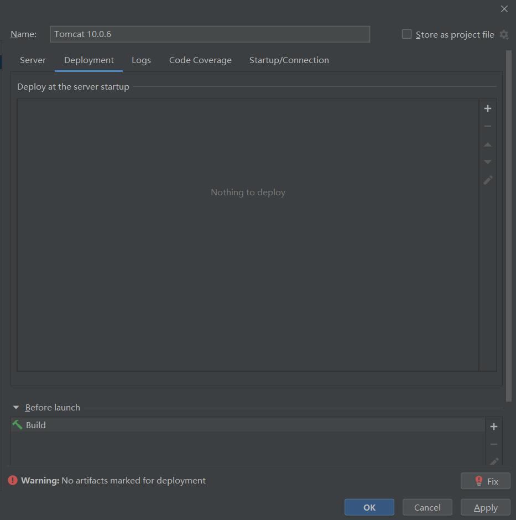
Task: Open project file storage gear settings
Action: [504, 34]
